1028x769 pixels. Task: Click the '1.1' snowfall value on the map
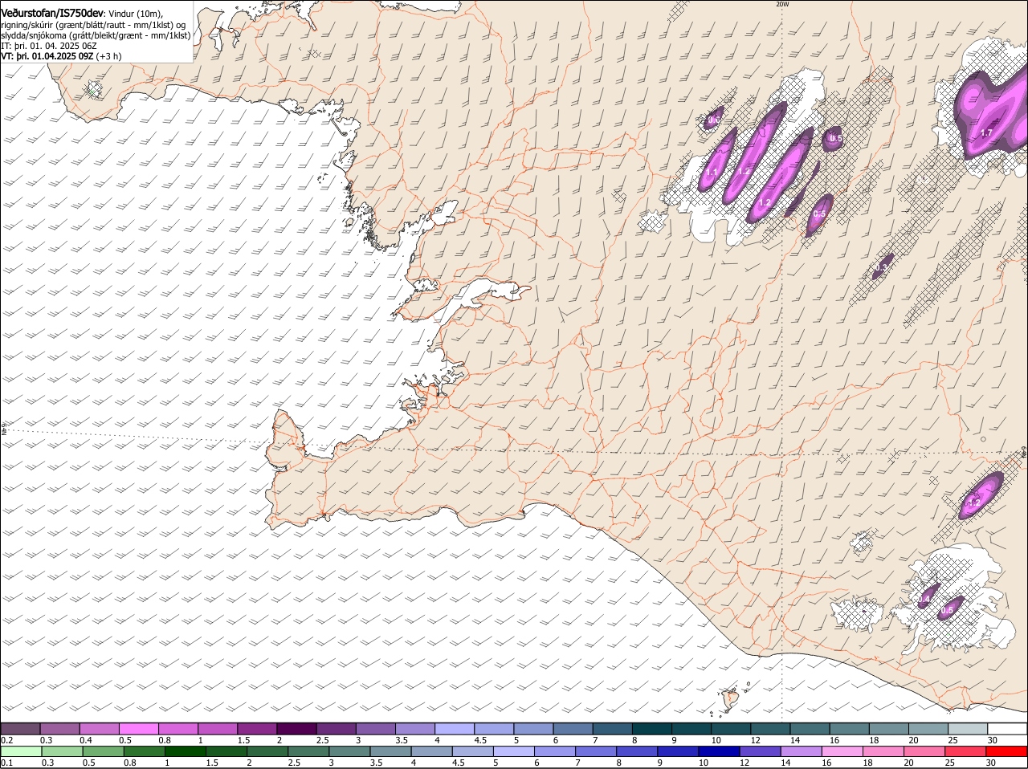click(712, 172)
